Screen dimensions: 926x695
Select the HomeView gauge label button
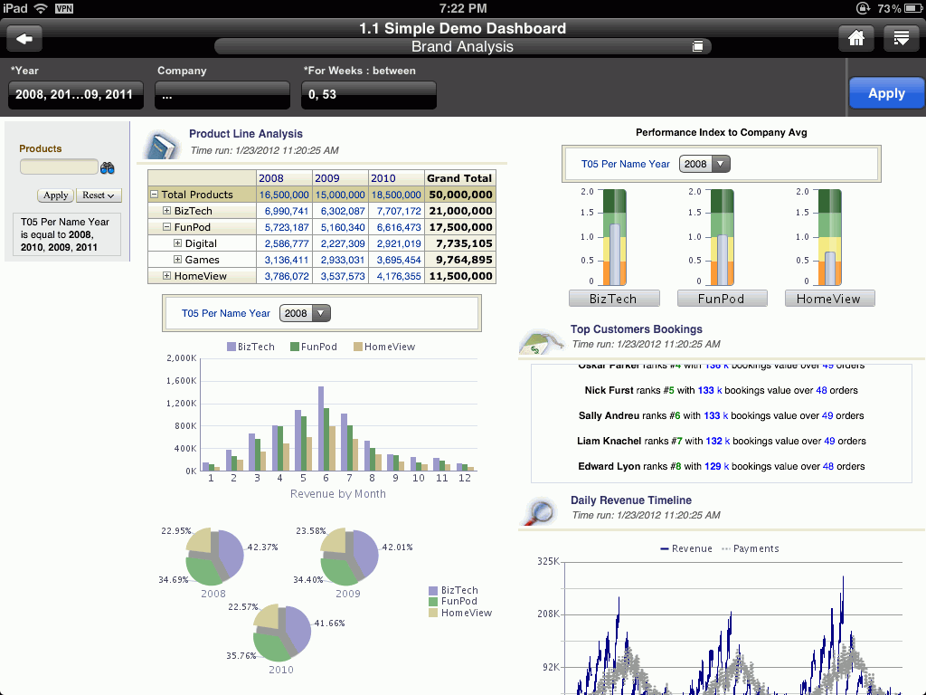click(x=829, y=299)
